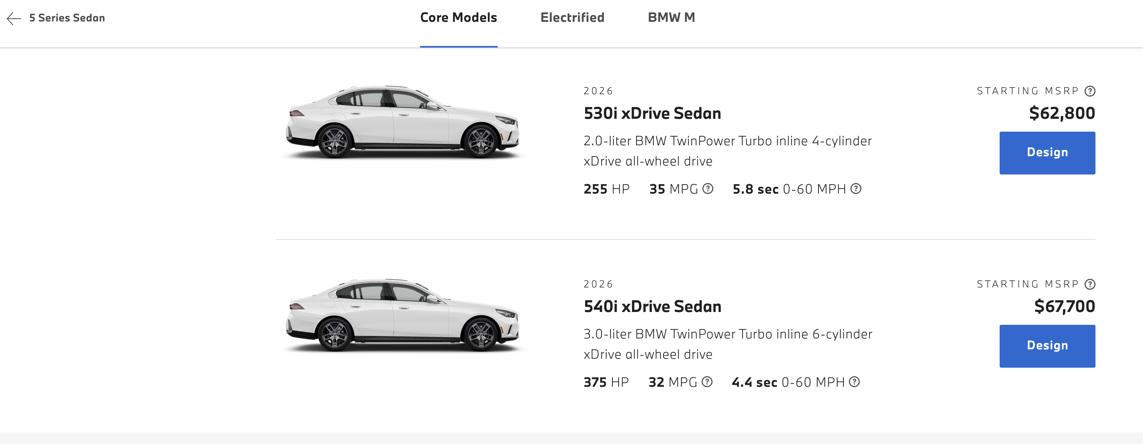Click the 375 HP specification text

(606, 382)
